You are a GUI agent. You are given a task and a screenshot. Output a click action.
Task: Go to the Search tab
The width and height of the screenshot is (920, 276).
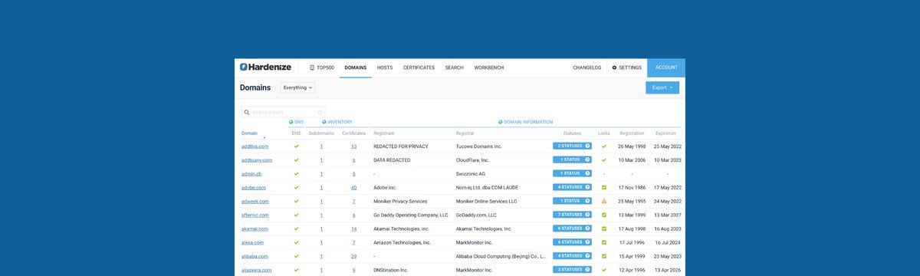pyautogui.click(x=454, y=67)
